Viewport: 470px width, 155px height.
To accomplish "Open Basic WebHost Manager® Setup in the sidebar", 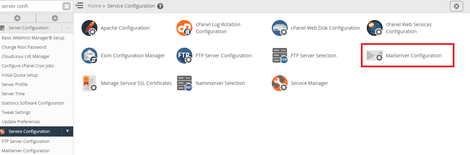I will click(x=33, y=38).
